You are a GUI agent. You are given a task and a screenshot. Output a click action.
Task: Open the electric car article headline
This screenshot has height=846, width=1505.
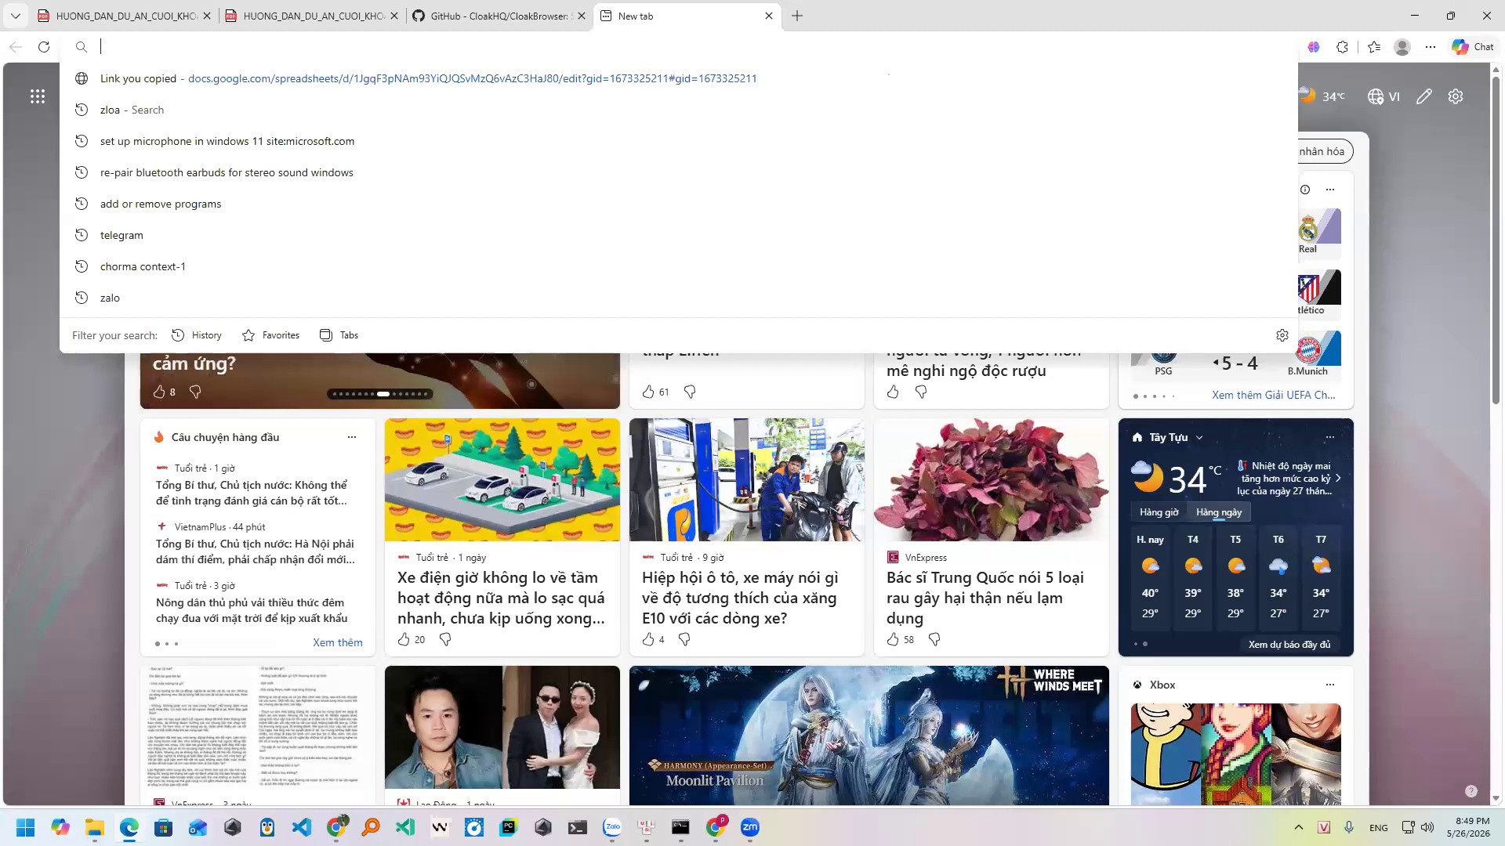click(x=501, y=598)
